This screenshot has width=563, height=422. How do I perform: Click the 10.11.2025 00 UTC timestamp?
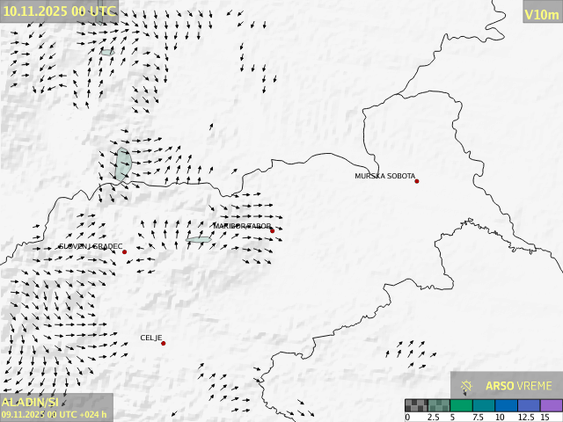58,11
